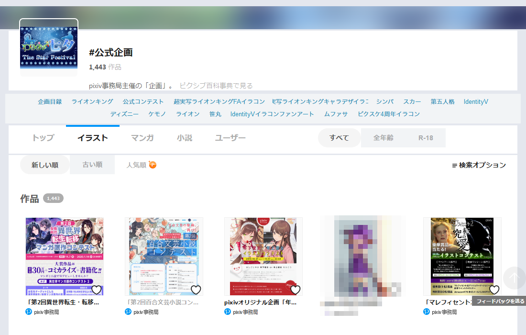Screen dimensions: 526x335
Task: Open 検索オプション search options
Action: coord(479,165)
